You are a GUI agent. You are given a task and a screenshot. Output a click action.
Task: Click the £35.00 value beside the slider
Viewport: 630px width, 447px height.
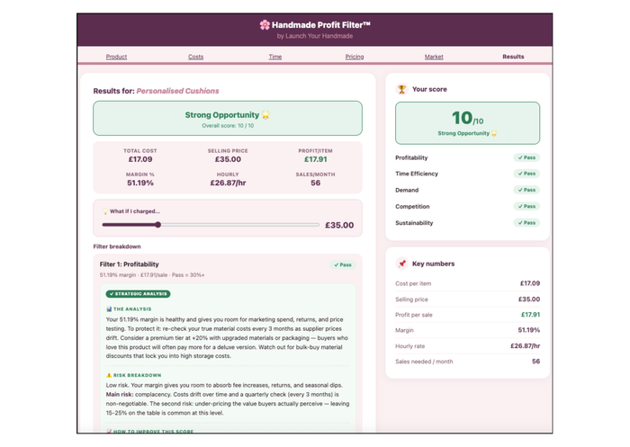tap(339, 226)
